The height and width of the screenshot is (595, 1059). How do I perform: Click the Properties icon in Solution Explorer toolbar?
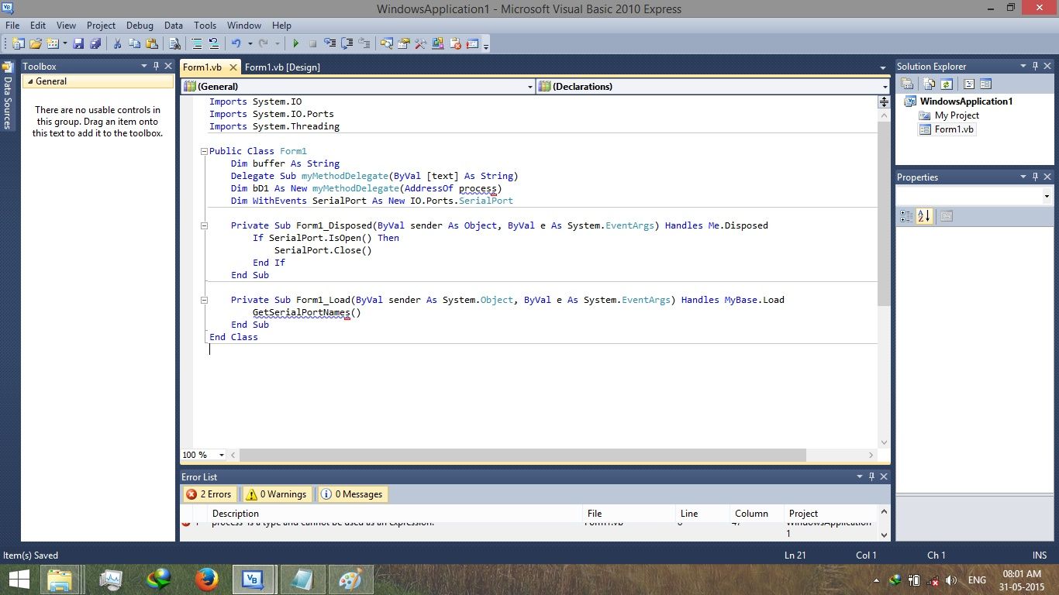click(907, 83)
